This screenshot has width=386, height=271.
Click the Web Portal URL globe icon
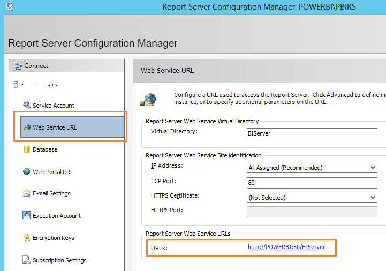pyautogui.click(x=27, y=171)
